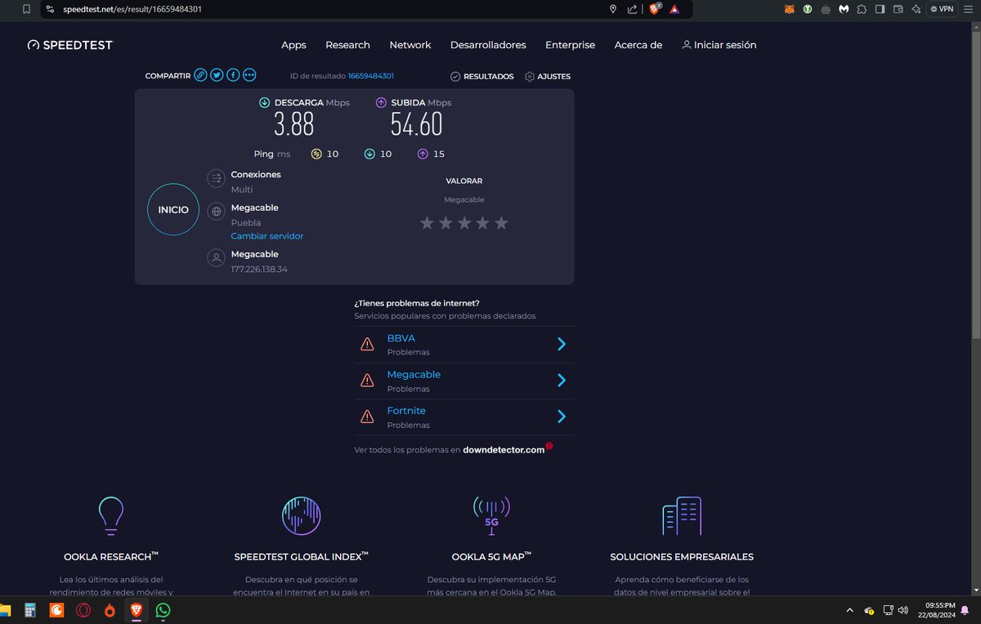Screen dimensions: 981x624
Task: Expand BBVA problems arrow
Action: coord(562,344)
